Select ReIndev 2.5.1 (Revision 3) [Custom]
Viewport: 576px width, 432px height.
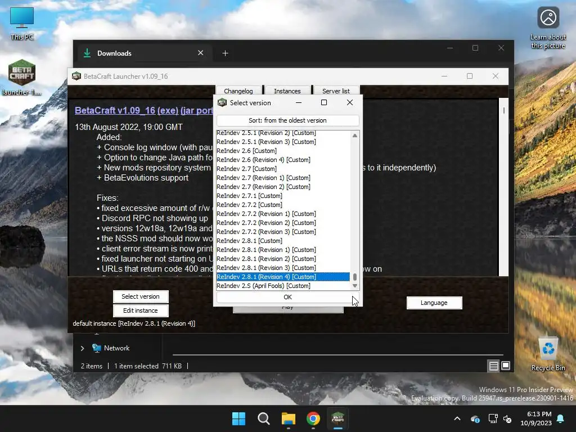click(x=283, y=142)
